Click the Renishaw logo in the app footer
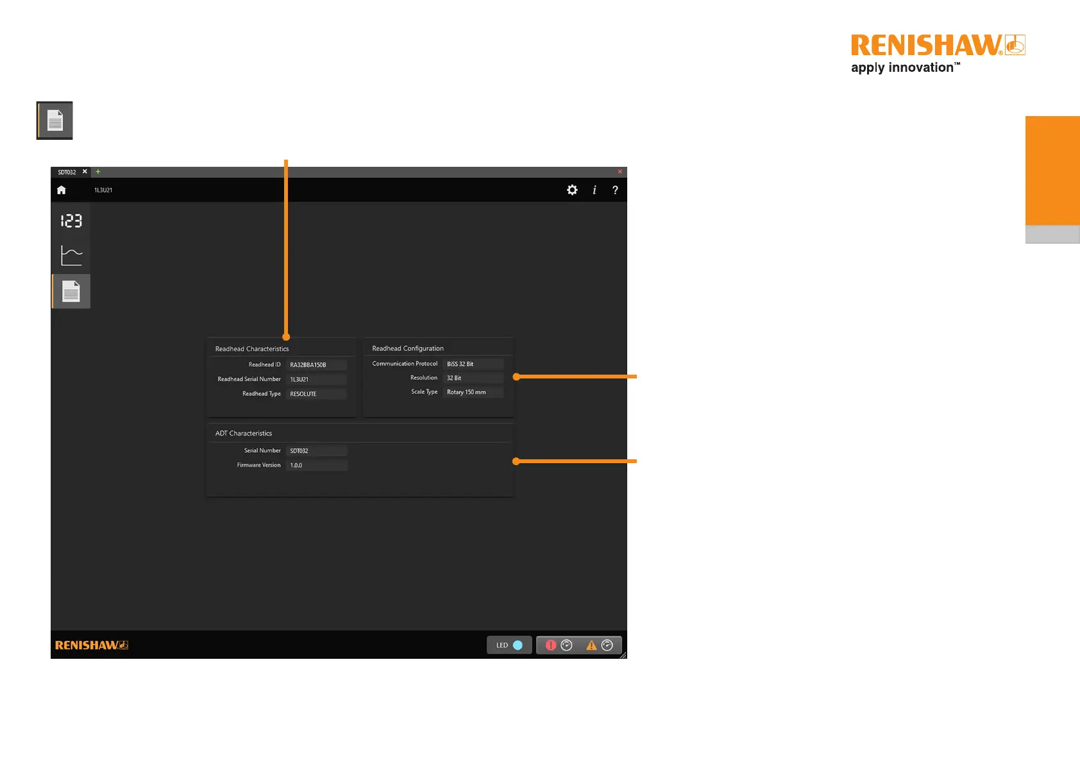Viewport: 1080px width, 764px height. click(92, 645)
